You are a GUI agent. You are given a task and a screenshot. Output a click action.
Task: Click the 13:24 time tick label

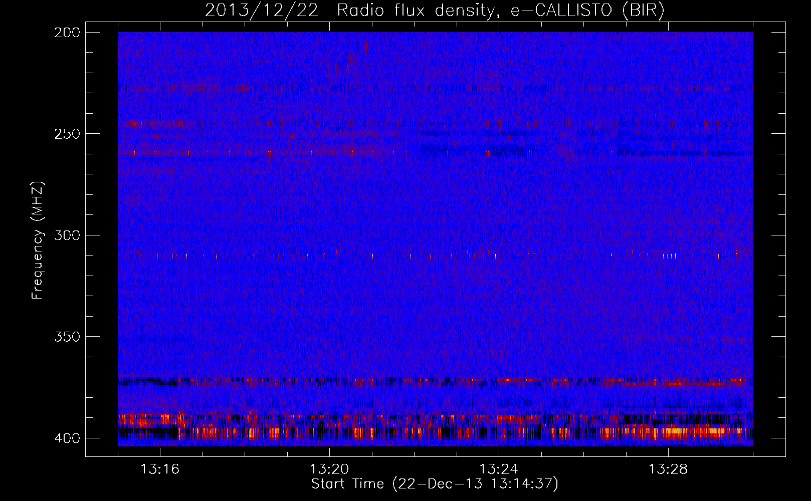point(499,469)
